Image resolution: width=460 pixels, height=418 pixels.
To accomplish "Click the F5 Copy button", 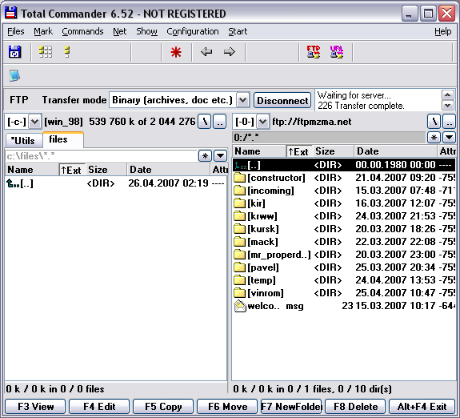I will coord(163,407).
